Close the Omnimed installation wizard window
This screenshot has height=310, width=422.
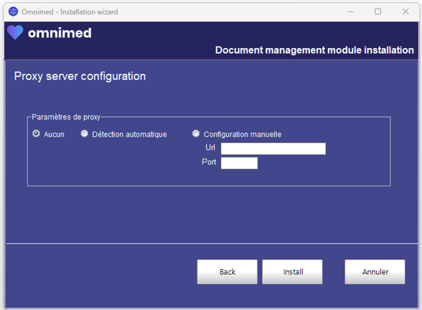pyautogui.click(x=405, y=11)
